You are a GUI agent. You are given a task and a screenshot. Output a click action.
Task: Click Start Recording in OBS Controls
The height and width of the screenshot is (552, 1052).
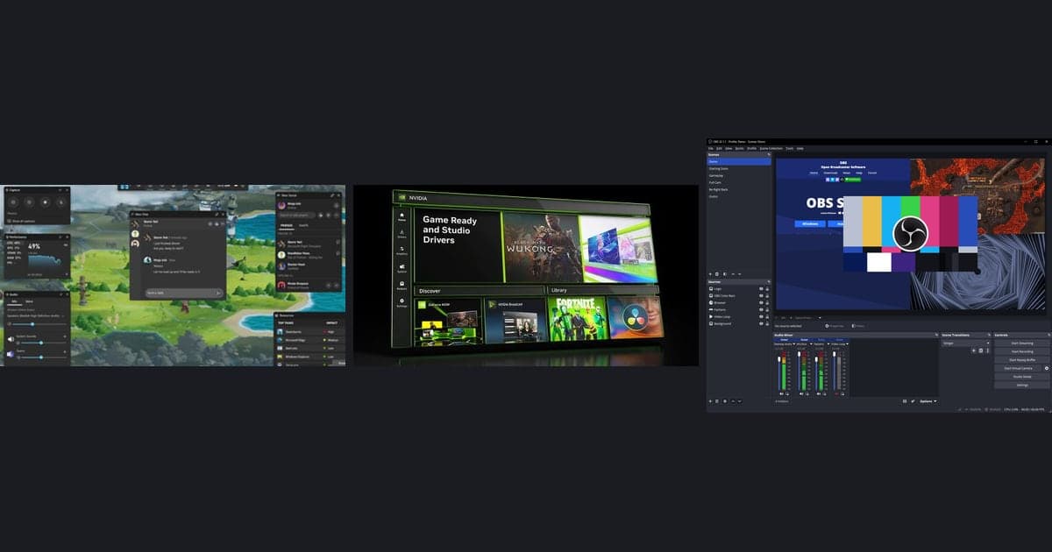(x=1021, y=351)
